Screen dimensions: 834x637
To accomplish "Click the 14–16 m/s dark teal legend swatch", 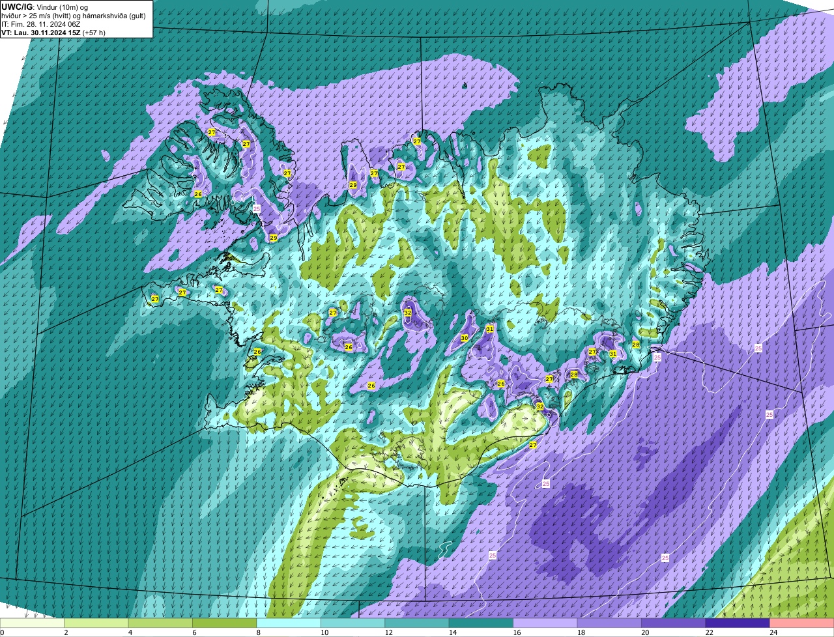I will [x=482, y=623].
